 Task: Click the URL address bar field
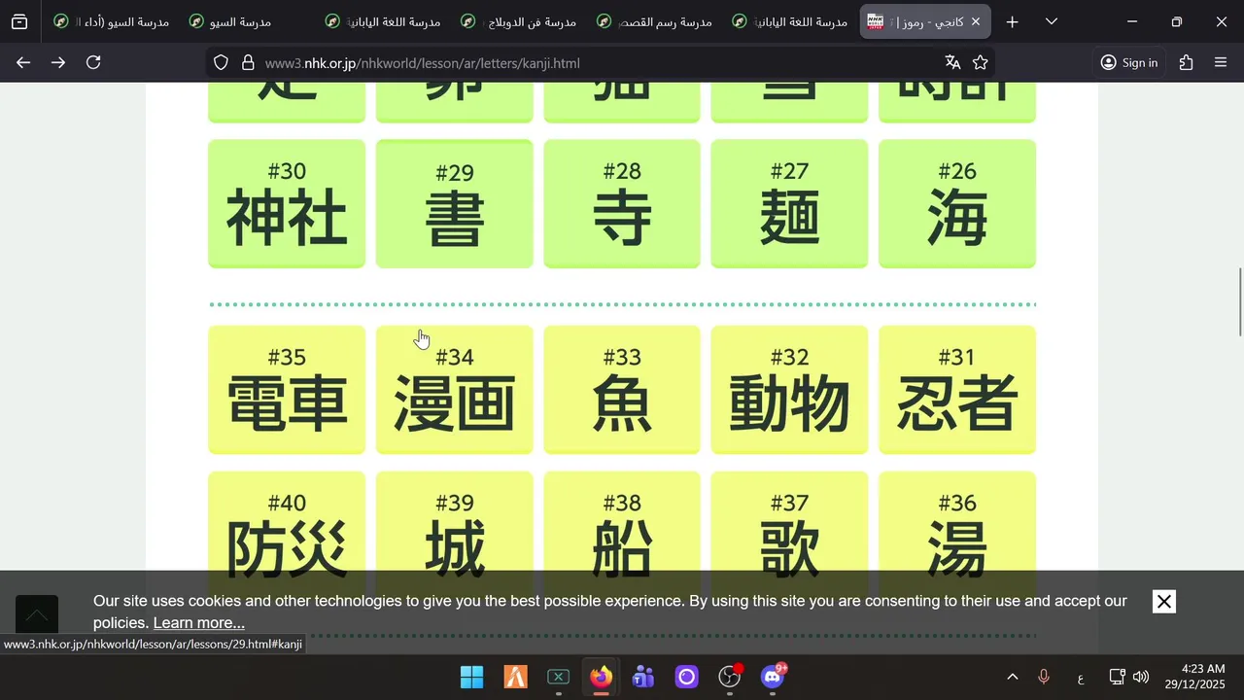(x=598, y=62)
